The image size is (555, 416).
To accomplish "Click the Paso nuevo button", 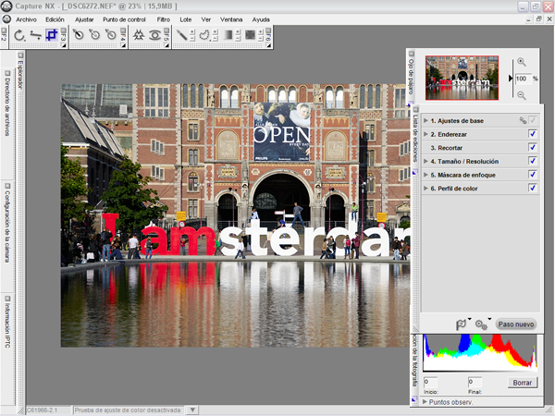I will coord(516,324).
